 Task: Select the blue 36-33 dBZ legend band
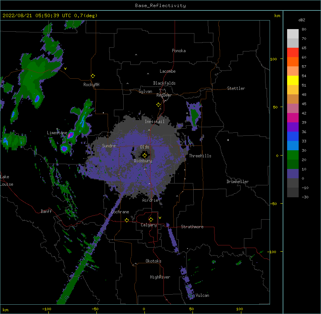(x=293, y=136)
